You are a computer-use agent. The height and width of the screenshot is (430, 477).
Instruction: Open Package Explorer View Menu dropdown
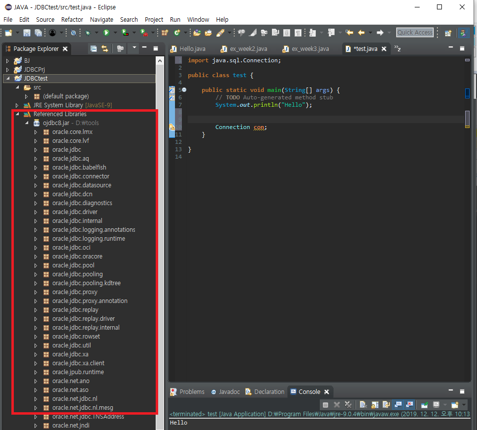point(134,48)
